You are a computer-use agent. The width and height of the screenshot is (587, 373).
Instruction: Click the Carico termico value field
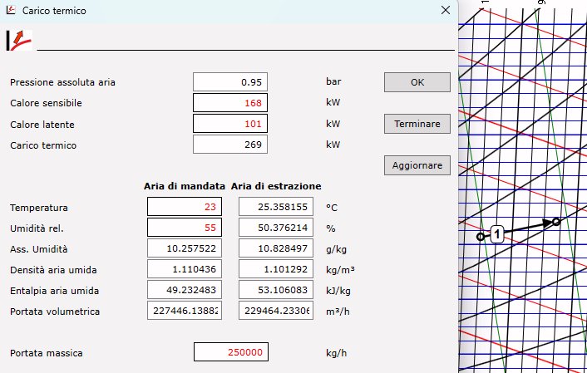229,145
